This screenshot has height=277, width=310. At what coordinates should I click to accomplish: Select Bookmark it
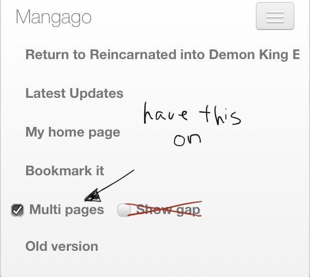point(64,170)
